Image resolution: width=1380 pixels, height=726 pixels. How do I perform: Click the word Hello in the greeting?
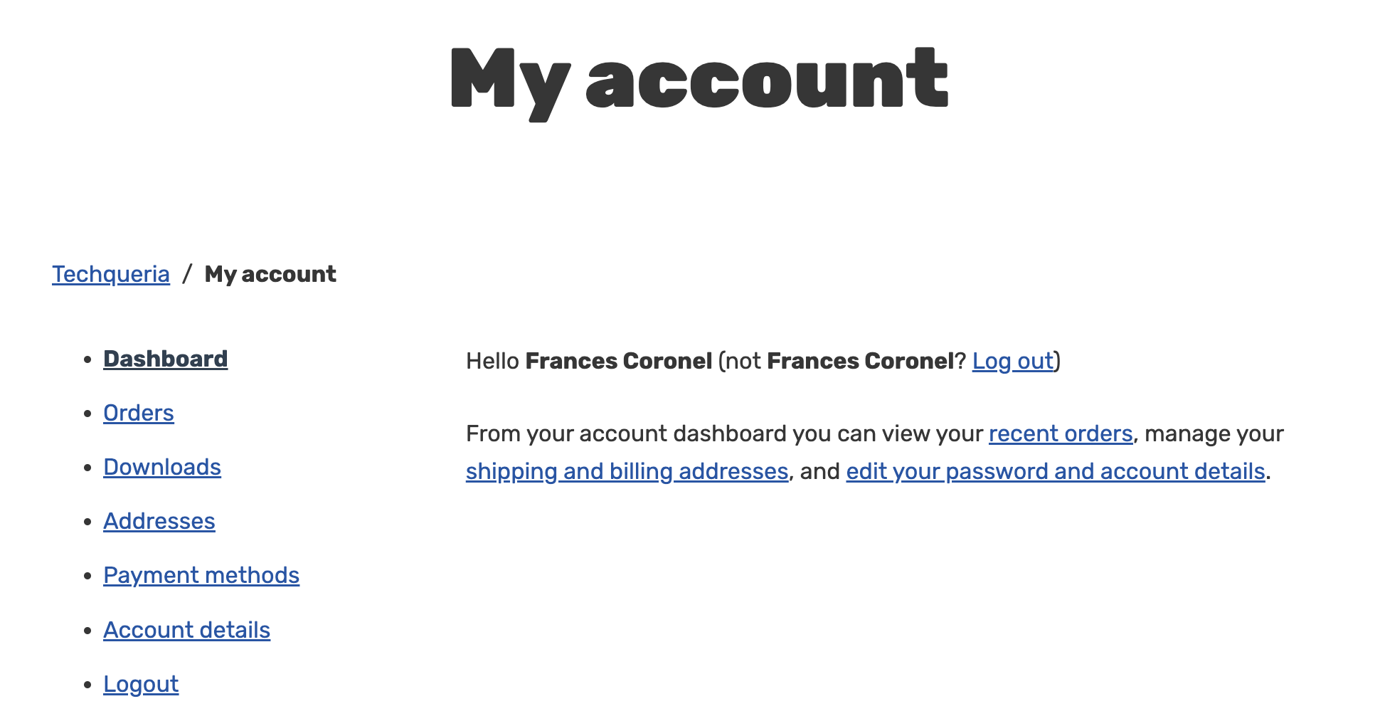tap(492, 361)
